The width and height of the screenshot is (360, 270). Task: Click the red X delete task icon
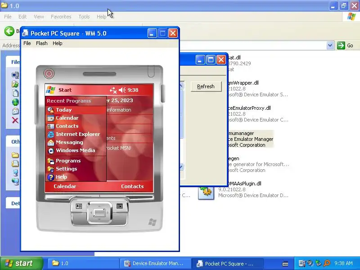tap(15, 120)
